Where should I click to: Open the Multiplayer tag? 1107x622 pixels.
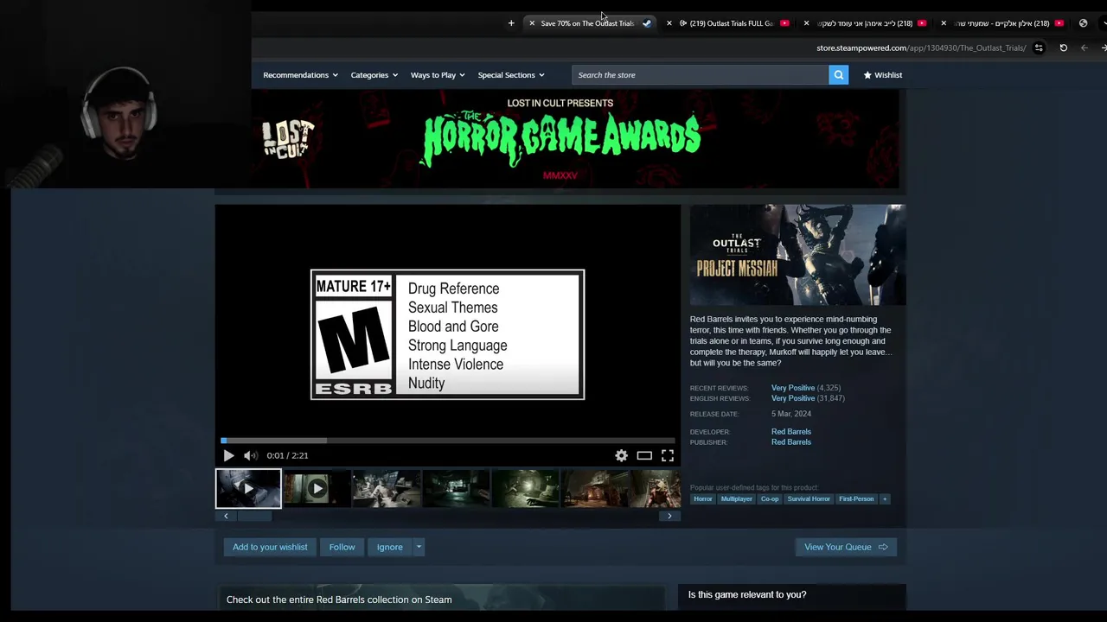[x=737, y=499]
